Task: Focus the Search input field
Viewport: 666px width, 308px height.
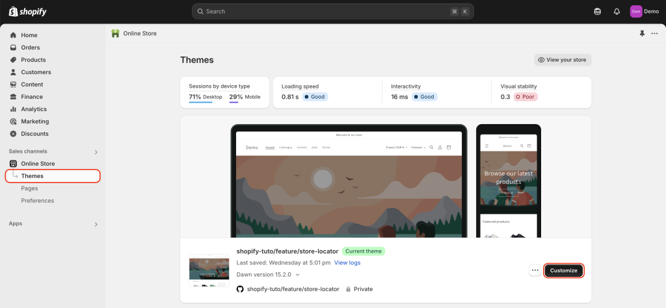Action: [x=332, y=12]
